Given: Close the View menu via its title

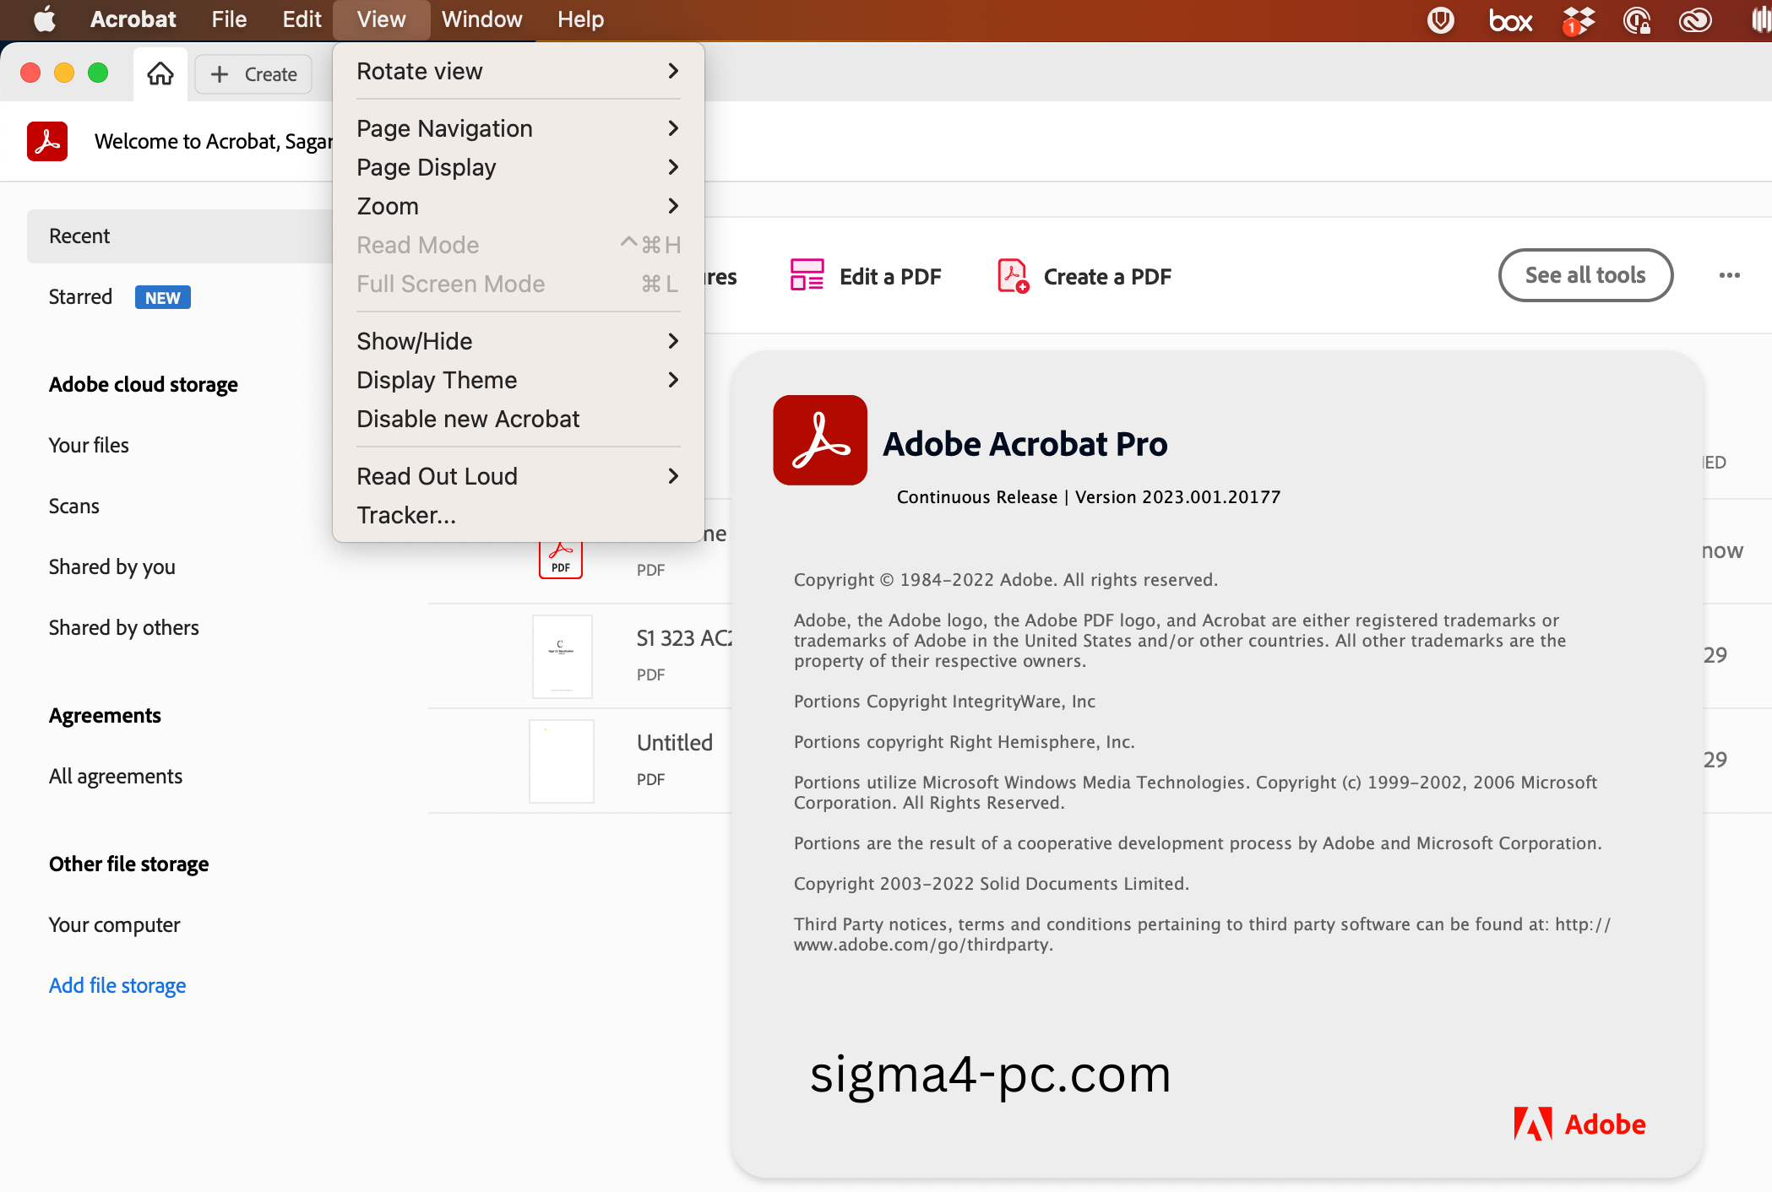Looking at the screenshot, I should (381, 19).
